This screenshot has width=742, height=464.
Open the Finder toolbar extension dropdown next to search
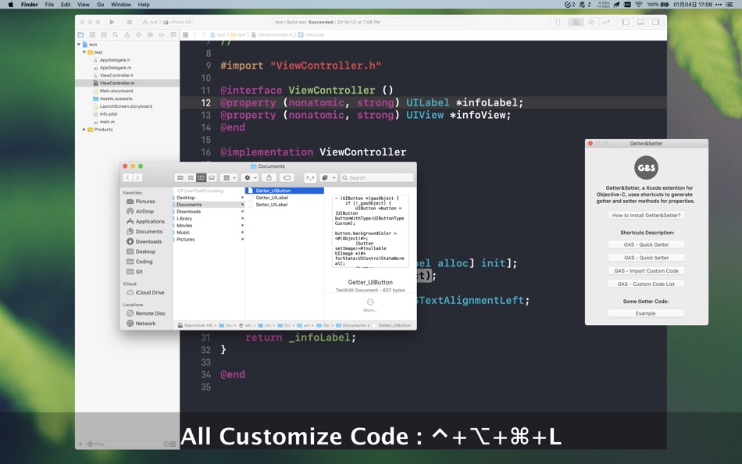point(328,177)
